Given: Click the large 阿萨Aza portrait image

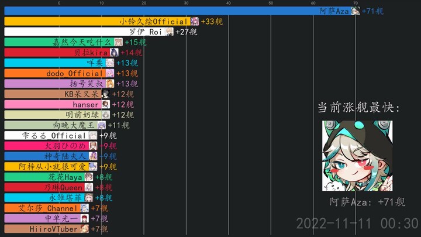Looking at the screenshot, I should pyautogui.click(x=357, y=156).
